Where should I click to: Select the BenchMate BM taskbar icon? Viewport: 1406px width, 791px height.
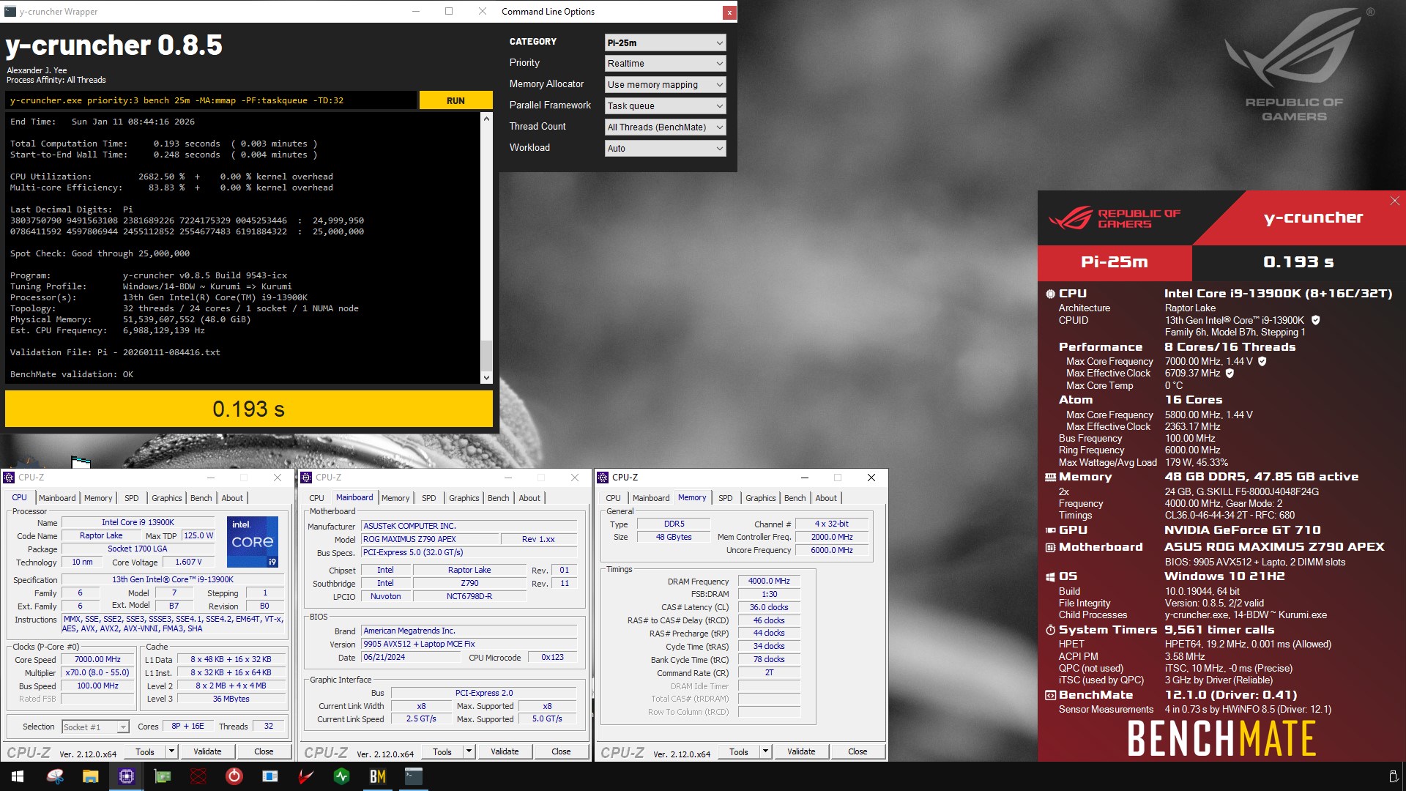(378, 776)
